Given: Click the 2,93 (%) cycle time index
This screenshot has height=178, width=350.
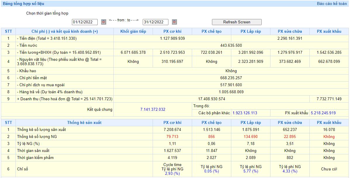Looking at the screenshot, I should [x=172, y=173].
